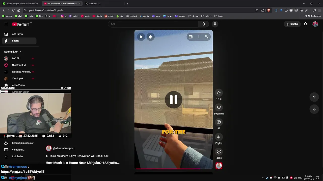Image resolution: width=323 pixels, height=181 pixels.
Task: Open Lofi Girl subscription
Action: [x=19, y=58]
